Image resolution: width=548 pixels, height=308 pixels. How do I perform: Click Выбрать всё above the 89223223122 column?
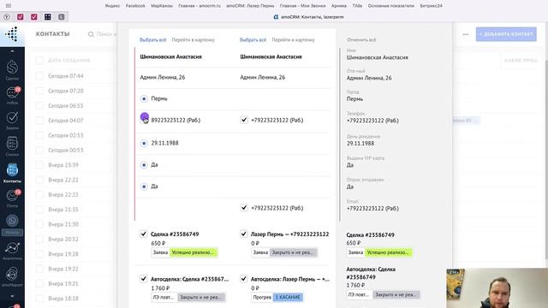pos(152,40)
